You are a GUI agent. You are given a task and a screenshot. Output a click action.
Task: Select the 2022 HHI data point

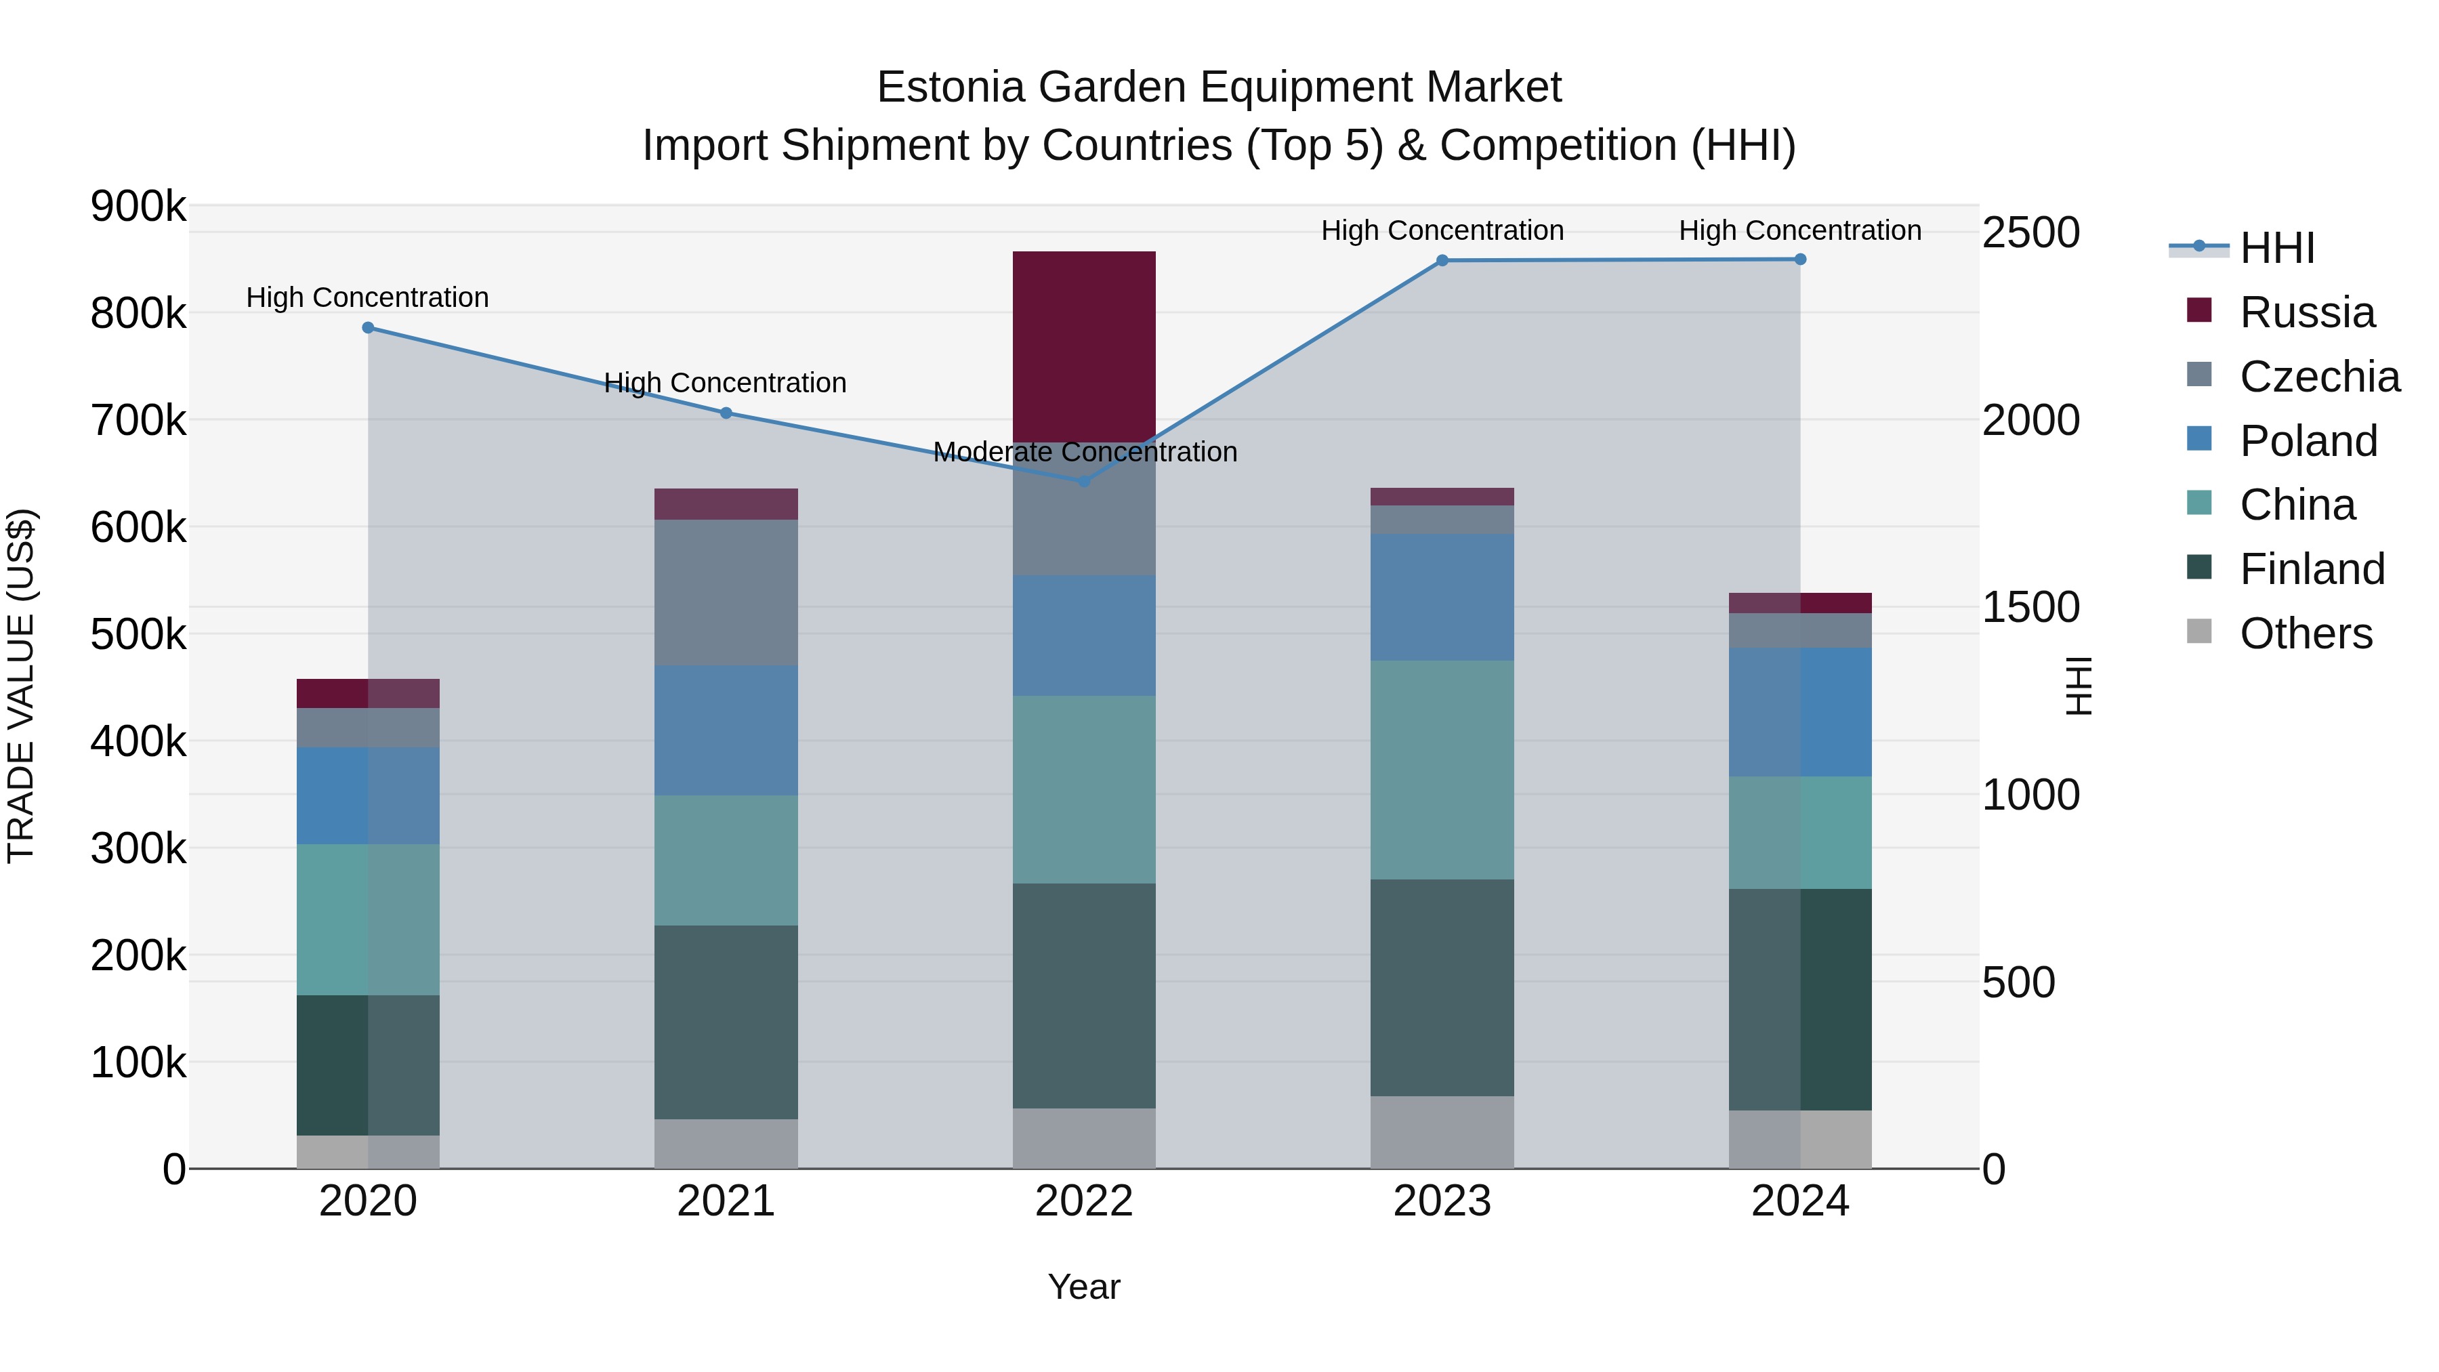point(1085,481)
